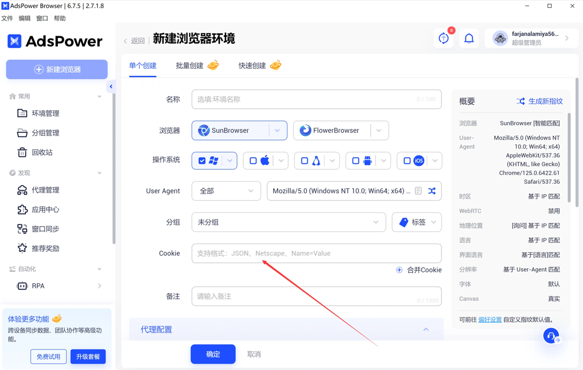The image size is (583, 370).
Task: Check the iOS operating system checkbox
Action: click(x=407, y=161)
